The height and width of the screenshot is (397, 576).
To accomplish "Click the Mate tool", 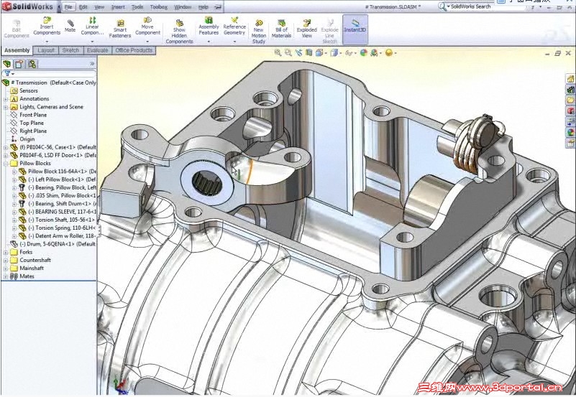I will (x=70, y=26).
